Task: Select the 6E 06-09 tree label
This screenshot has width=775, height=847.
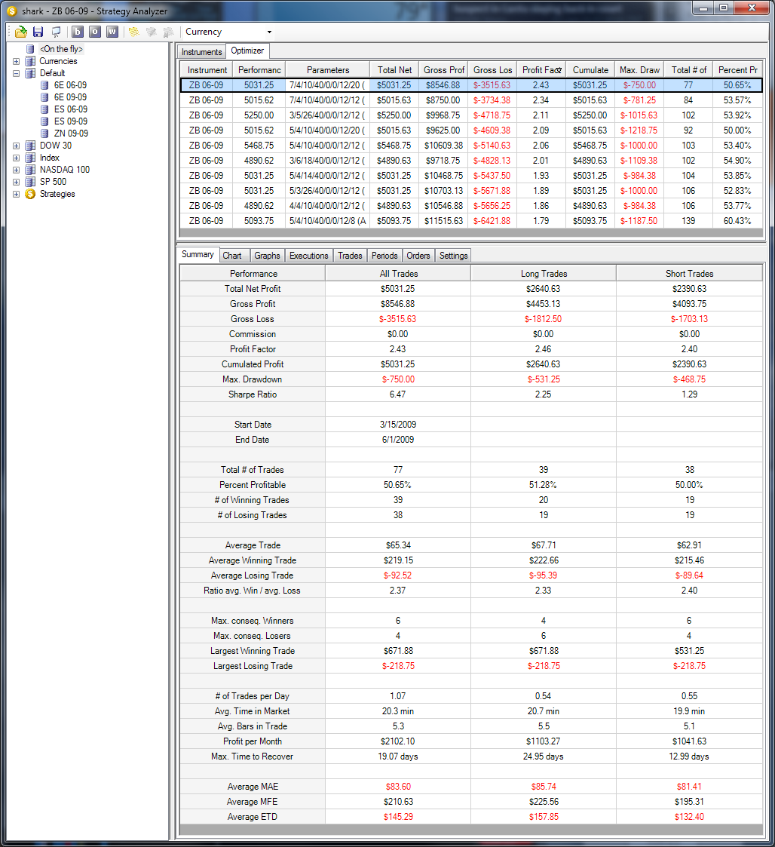Action: 70,84
